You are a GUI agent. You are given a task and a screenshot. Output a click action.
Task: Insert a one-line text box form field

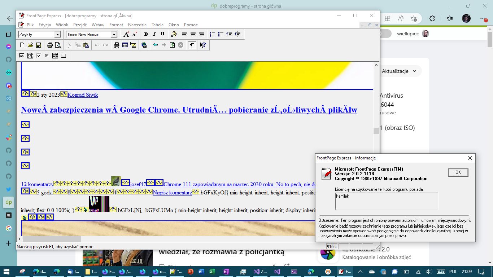pyautogui.click(x=21, y=56)
